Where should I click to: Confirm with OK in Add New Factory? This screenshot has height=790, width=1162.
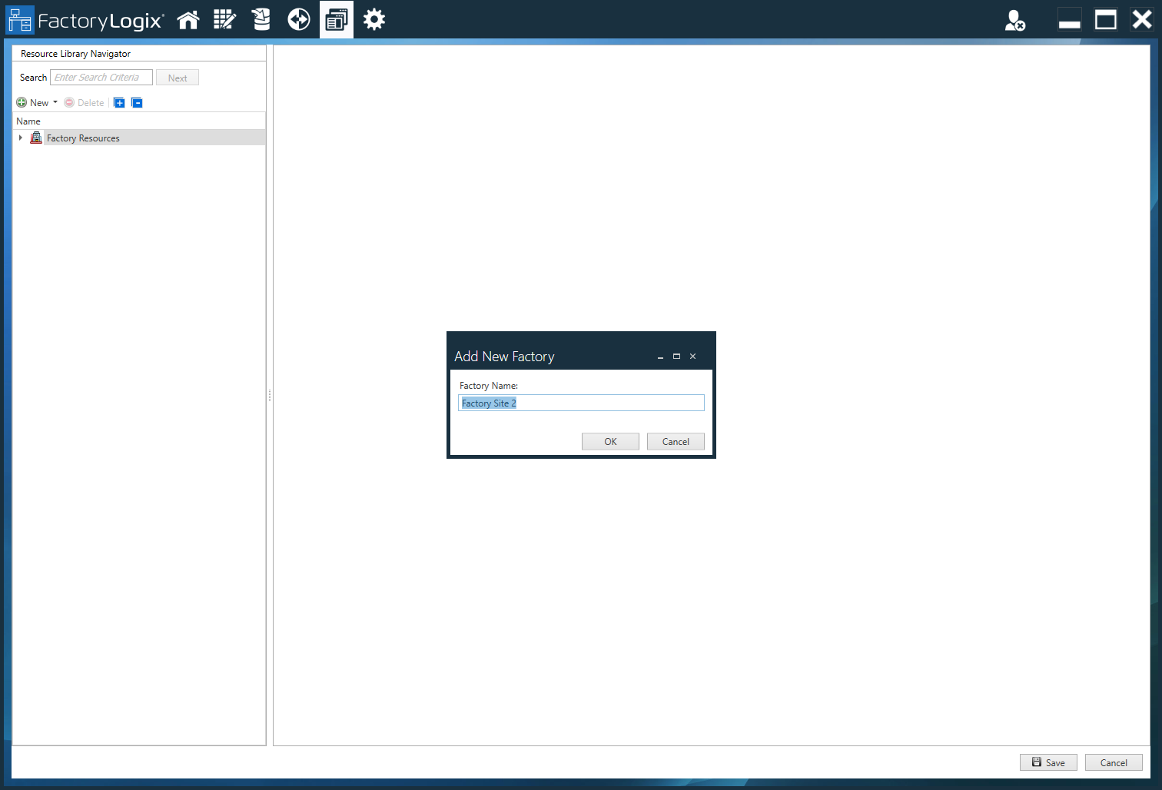(609, 441)
